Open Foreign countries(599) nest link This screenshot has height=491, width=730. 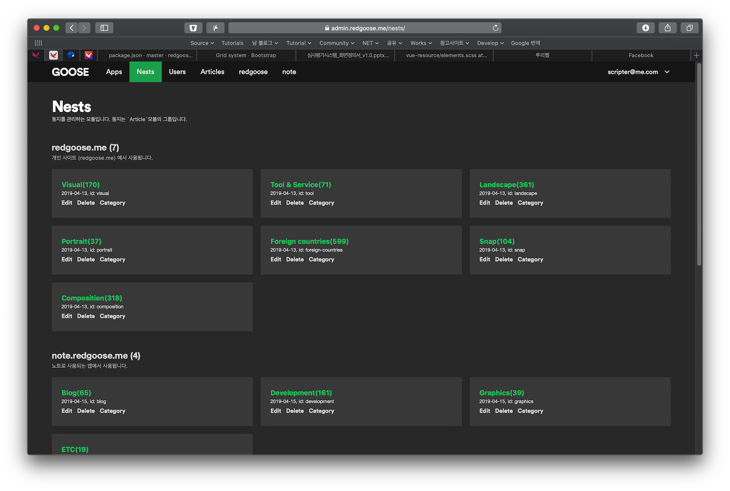pyautogui.click(x=309, y=241)
